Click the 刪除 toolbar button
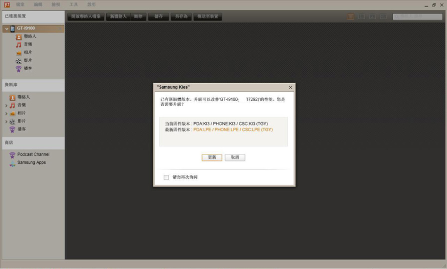Viewport: 447px width, 269px height. pyautogui.click(x=138, y=16)
